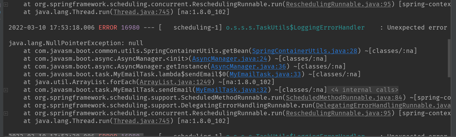Click the red ERROR level label
This screenshot has width=456, height=137.
tap(108, 27)
